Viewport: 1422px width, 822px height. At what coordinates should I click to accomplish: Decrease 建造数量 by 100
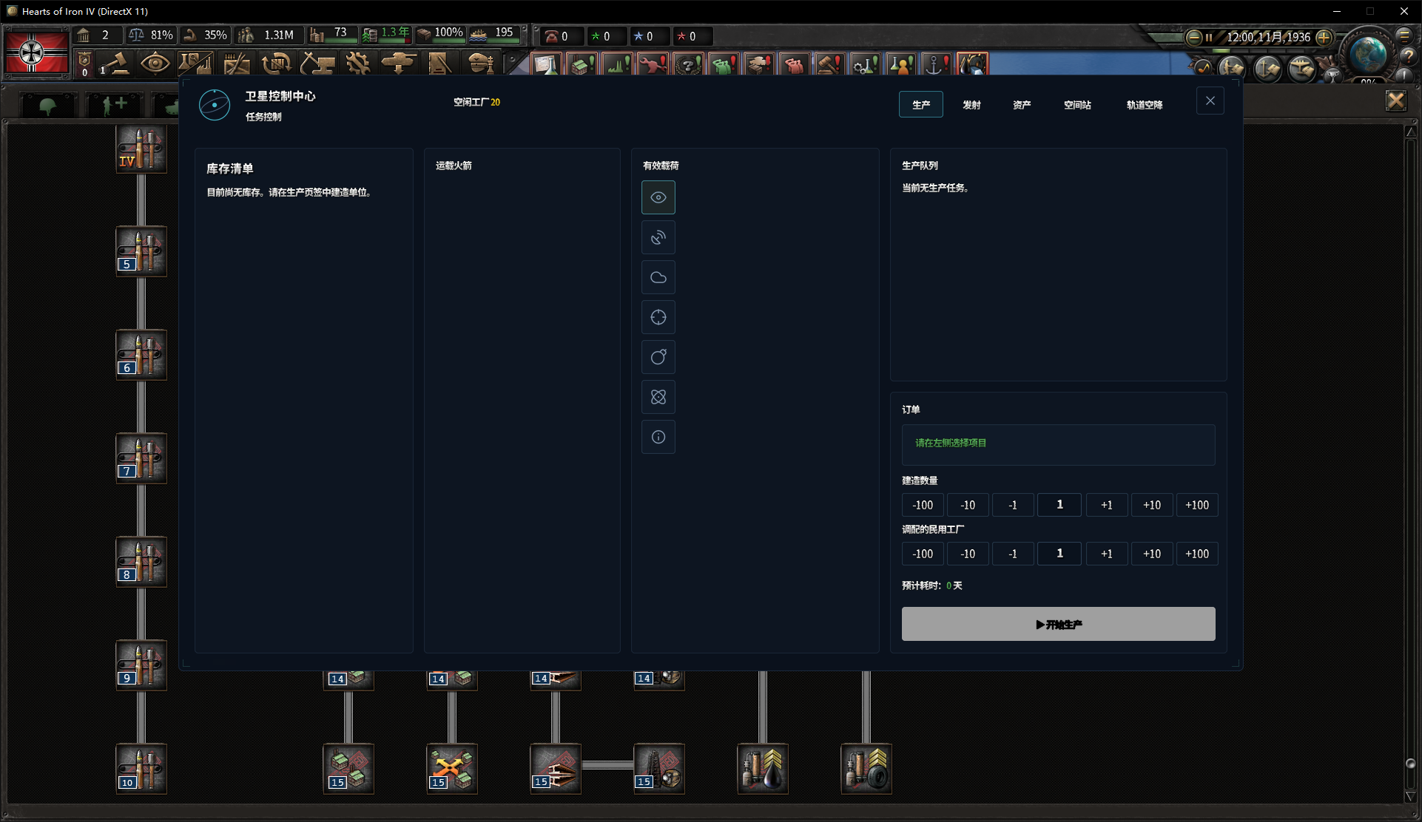click(923, 505)
